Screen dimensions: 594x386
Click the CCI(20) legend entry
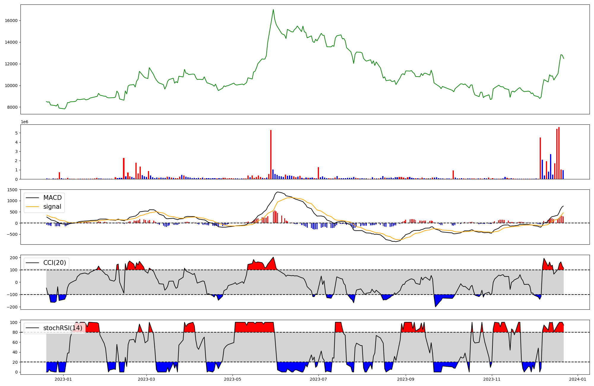coord(54,263)
